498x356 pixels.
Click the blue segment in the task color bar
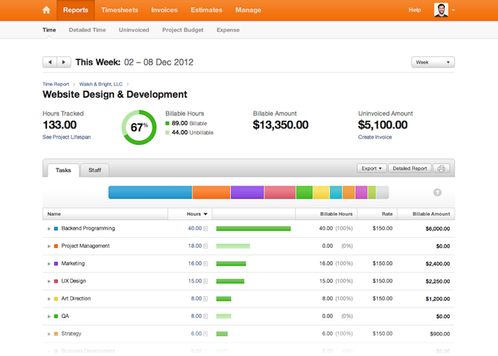(150, 192)
